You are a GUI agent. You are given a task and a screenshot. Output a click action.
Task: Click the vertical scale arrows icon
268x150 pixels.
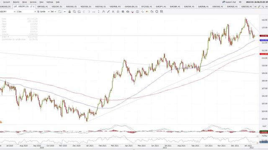tap(99, 12)
